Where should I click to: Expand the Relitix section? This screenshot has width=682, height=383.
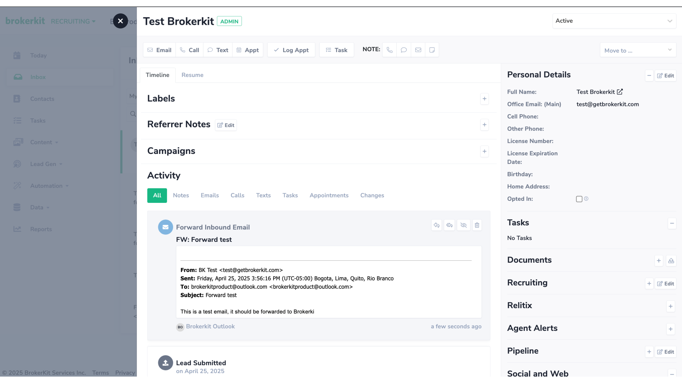coord(671,306)
